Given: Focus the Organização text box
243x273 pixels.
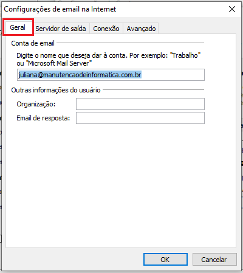Looking at the screenshot, I should (140, 104).
